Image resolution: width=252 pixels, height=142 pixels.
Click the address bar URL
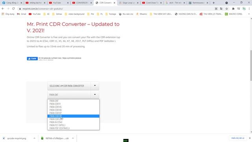click(43, 9)
